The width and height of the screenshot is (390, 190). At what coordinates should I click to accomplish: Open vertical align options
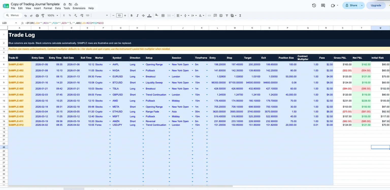tap(186, 16)
